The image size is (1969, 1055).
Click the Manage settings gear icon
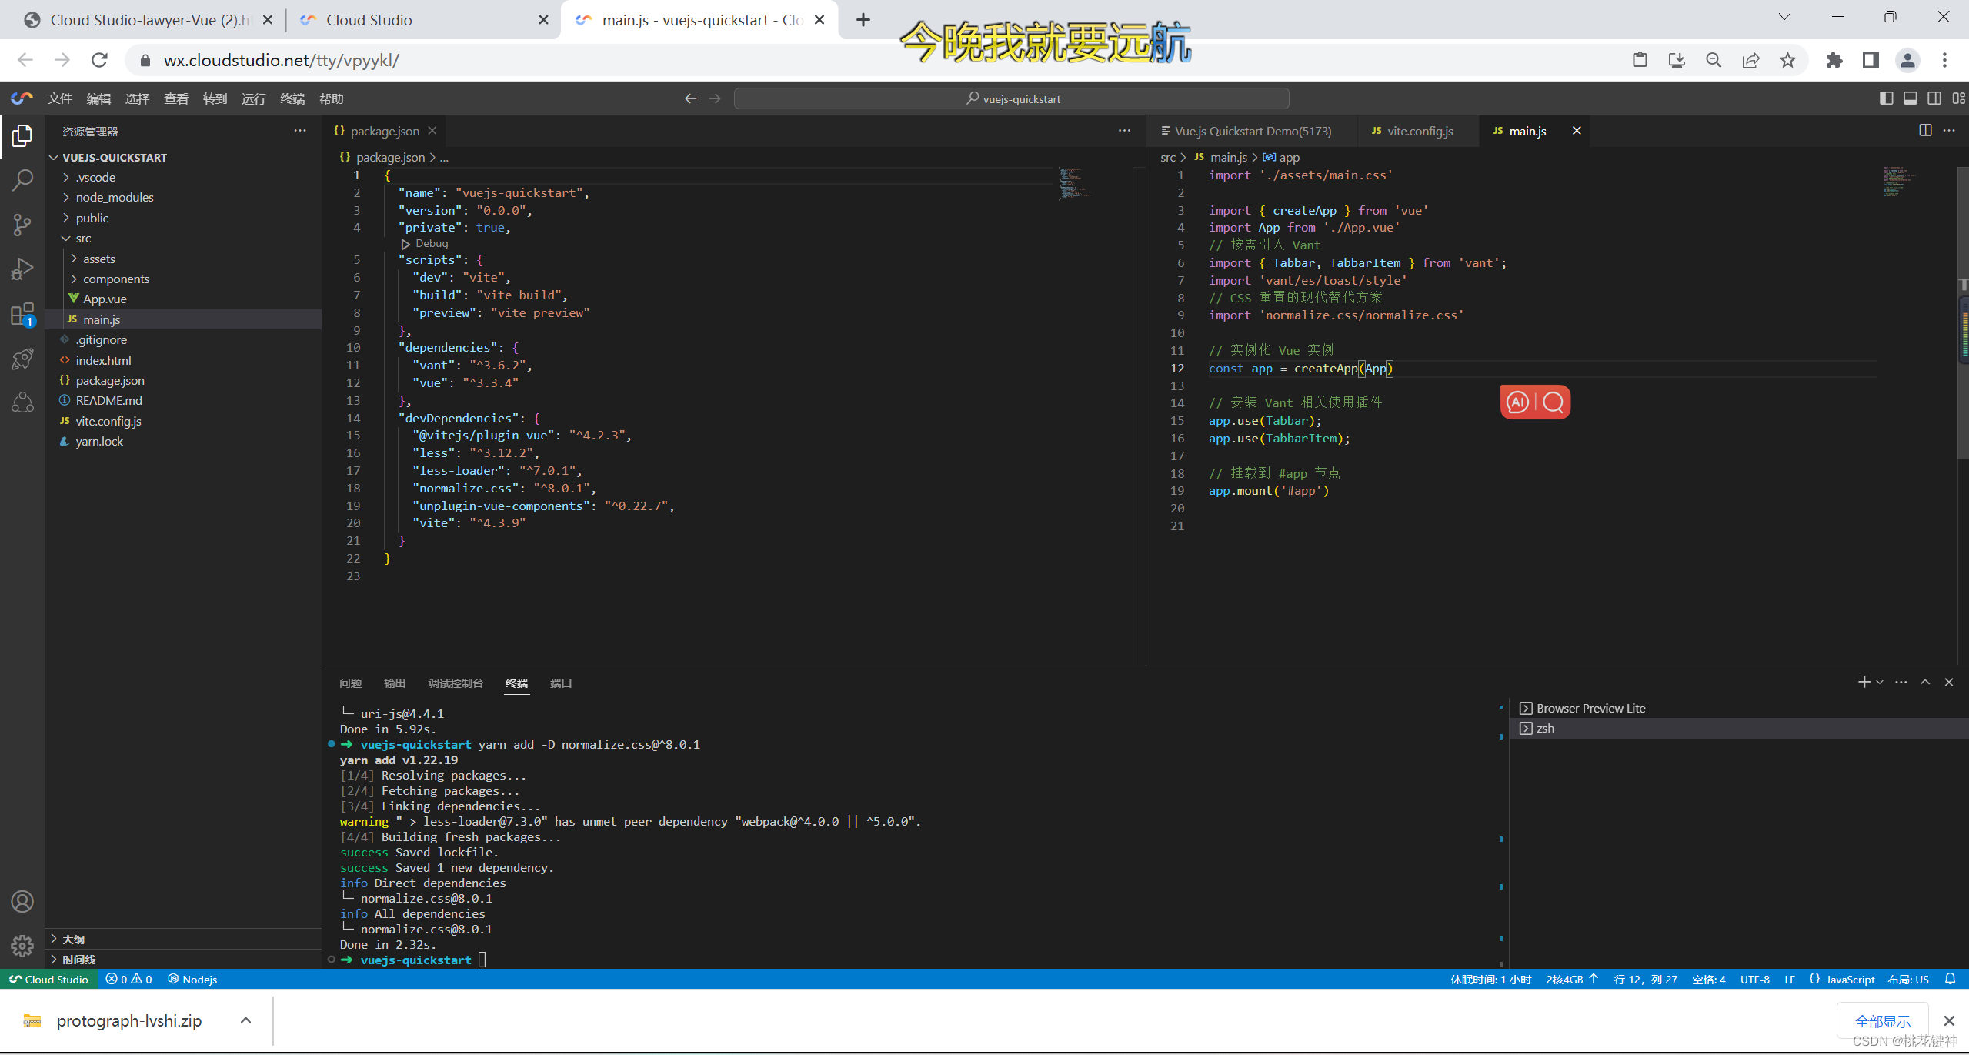[x=22, y=945]
